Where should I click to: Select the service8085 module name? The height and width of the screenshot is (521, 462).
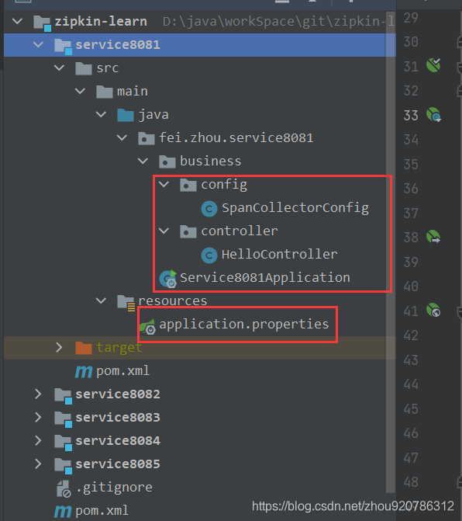118,464
